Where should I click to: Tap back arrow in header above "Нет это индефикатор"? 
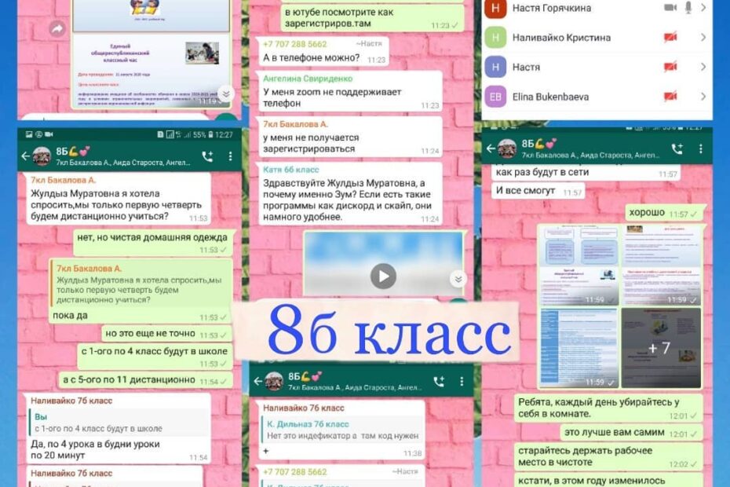click(x=257, y=381)
